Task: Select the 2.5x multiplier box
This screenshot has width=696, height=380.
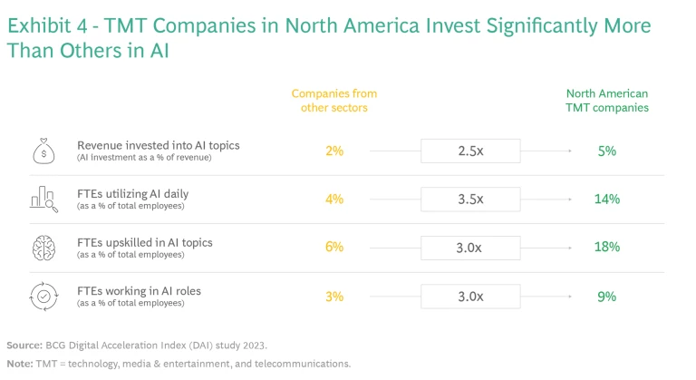Action: 470,151
